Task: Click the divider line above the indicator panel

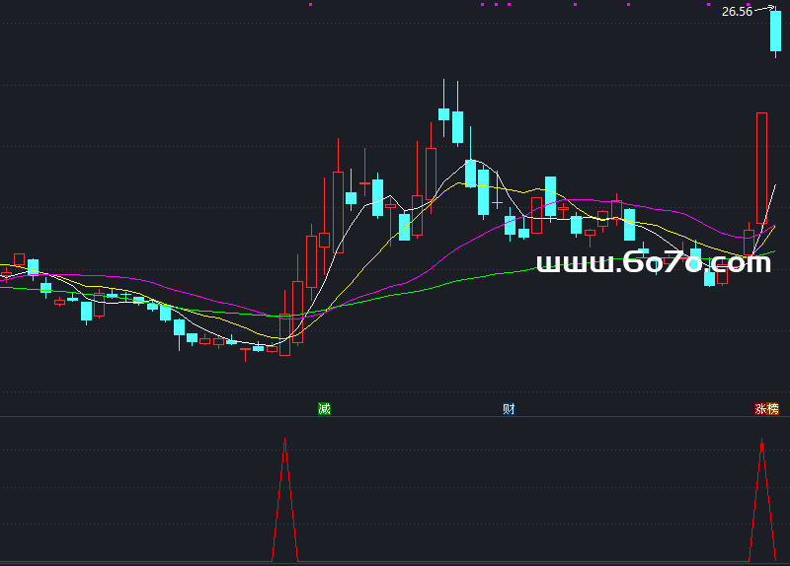Action: 395,416
